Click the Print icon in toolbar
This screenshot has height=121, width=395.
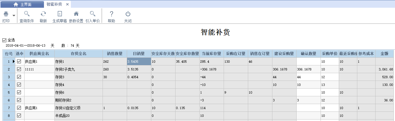(6, 14)
